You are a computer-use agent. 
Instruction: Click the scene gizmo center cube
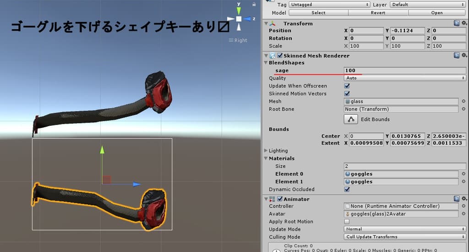(239, 19)
